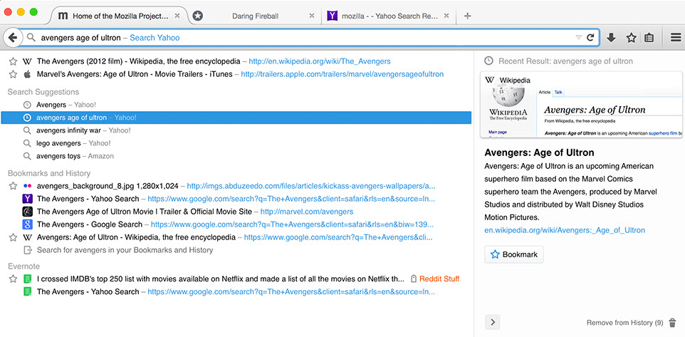685x337 pixels.
Task: Click the search icon beside 'avengers infinity war'
Action: coord(27,130)
